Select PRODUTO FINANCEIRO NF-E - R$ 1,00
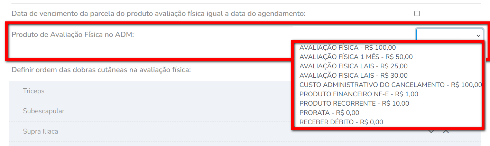The width and height of the screenshot is (490, 146). (359, 94)
